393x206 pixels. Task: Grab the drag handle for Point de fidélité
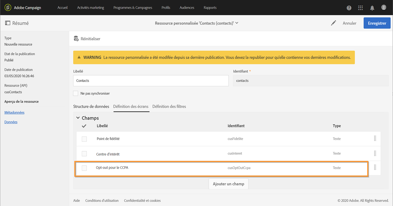point(375,138)
